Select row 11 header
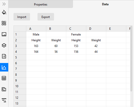134x107 pixels. tap(20, 92)
